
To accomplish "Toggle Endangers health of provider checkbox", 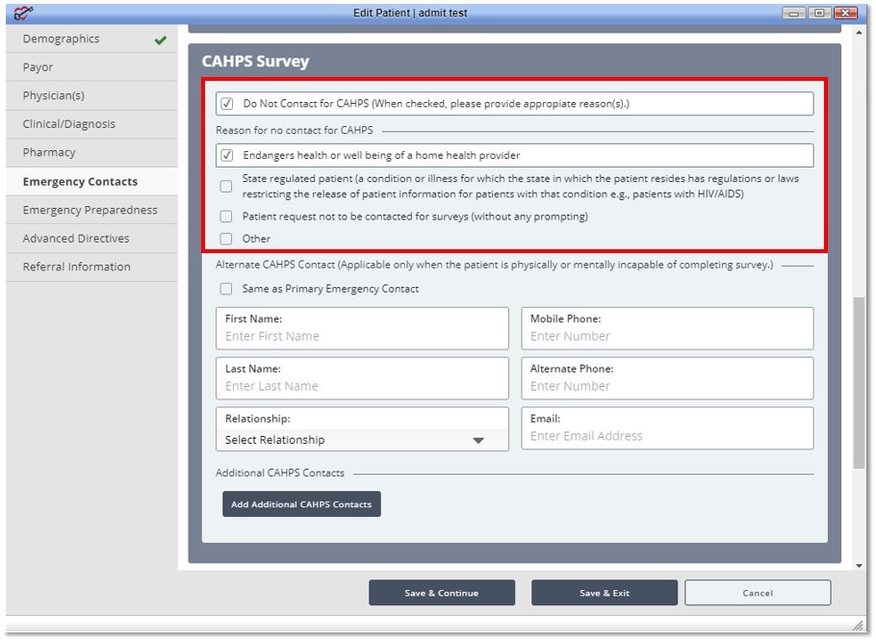I will (227, 155).
